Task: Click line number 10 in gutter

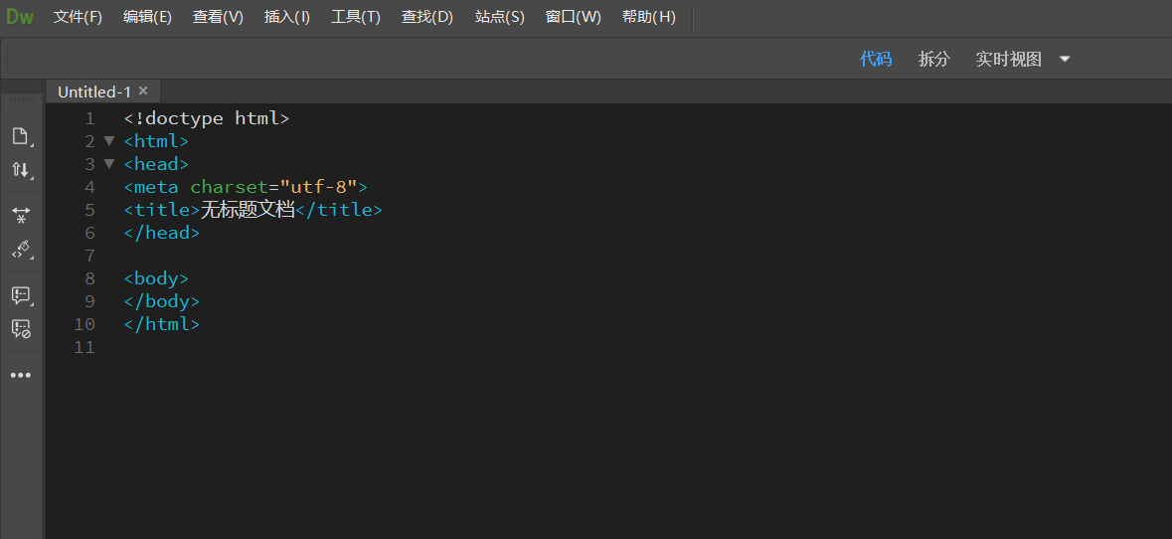Action: click(x=85, y=324)
